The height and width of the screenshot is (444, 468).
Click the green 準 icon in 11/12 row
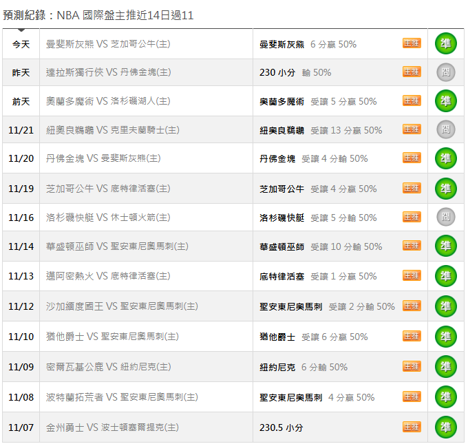(x=445, y=306)
